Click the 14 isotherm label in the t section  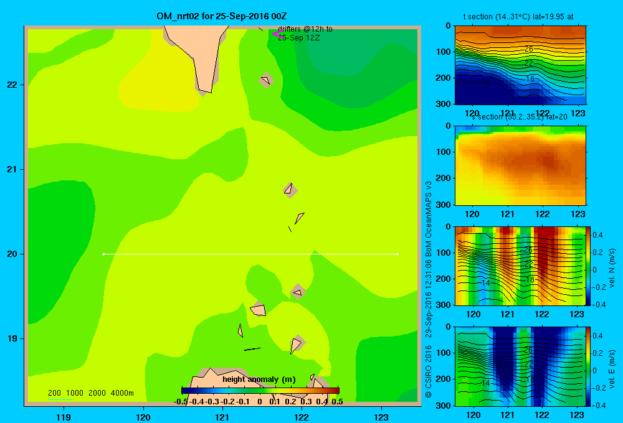(x=485, y=82)
